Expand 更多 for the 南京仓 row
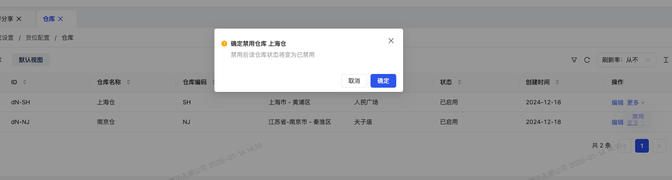Screen dimensions: 672x180 click(x=636, y=123)
